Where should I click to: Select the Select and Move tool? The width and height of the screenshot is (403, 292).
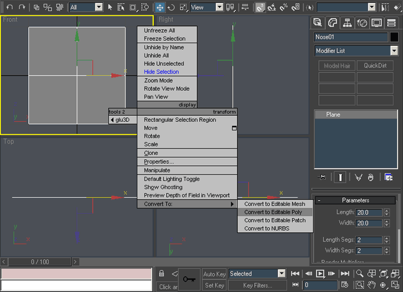tap(160, 7)
